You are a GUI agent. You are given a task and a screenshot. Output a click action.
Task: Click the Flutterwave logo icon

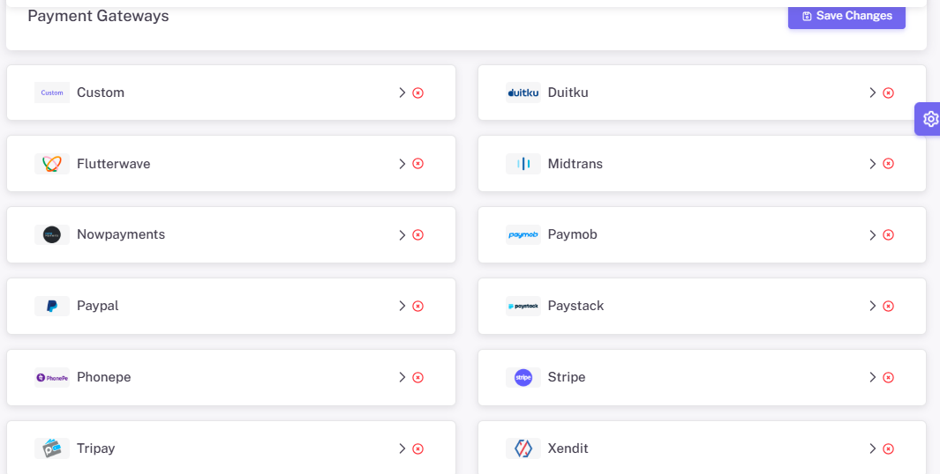(52, 164)
